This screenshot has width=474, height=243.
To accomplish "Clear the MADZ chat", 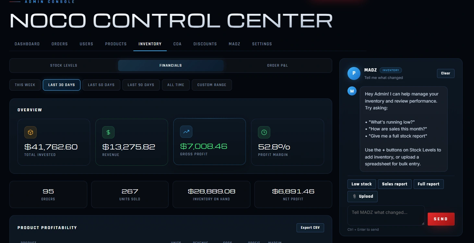I will 446,73.
